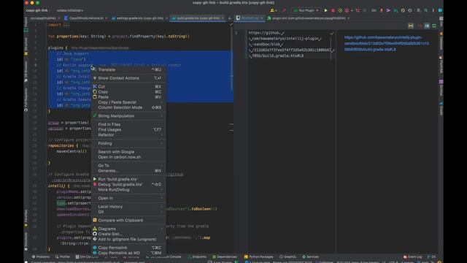The width and height of the screenshot is (467, 263).
Task: Open the Services tool window
Action: (x=311, y=256)
